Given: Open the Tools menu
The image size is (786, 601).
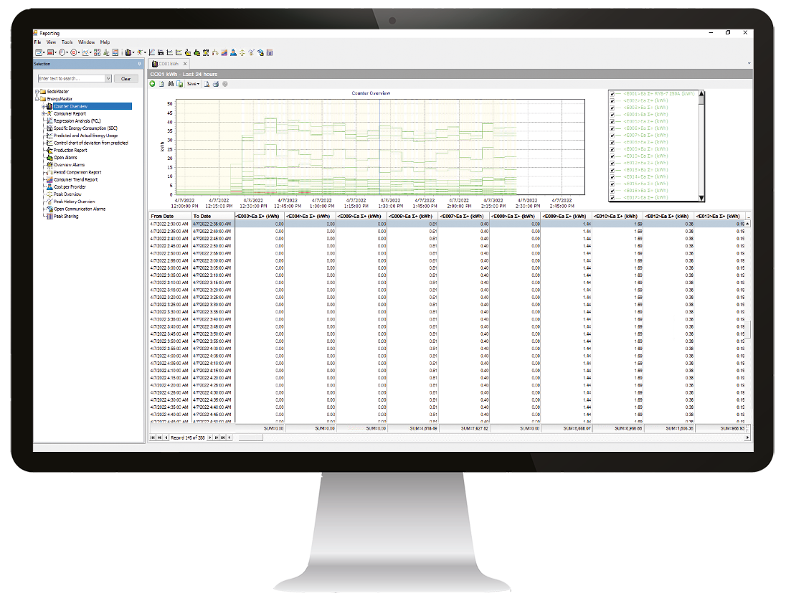Looking at the screenshot, I should [x=67, y=42].
